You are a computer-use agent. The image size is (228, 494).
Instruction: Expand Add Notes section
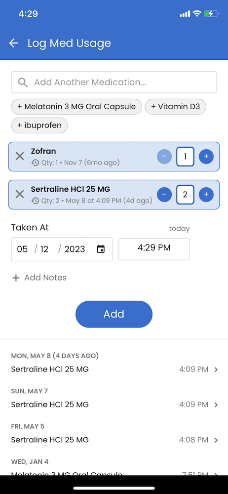click(x=39, y=278)
